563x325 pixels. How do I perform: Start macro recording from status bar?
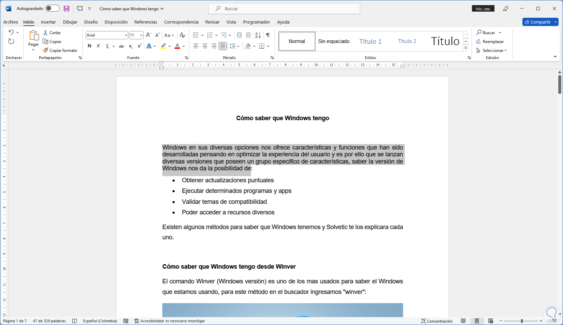click(x=126, y=321)
